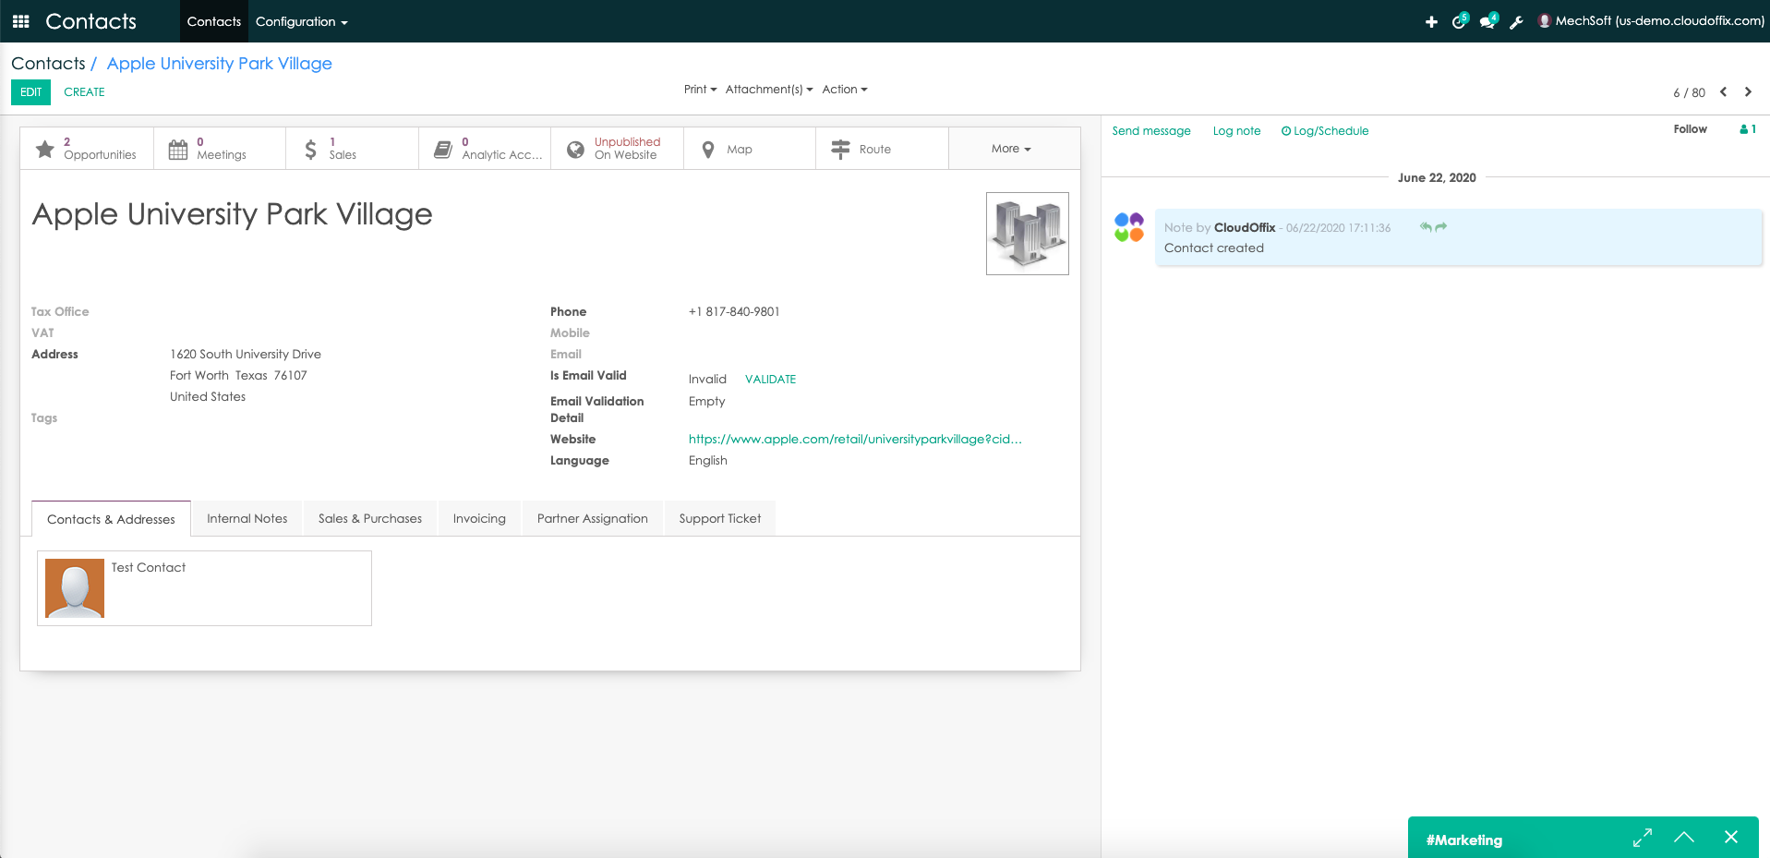Click the 6 / 80 pager counter
Image resolution: width=1770 pixels, height=858 pixels.
[1689, 93]
